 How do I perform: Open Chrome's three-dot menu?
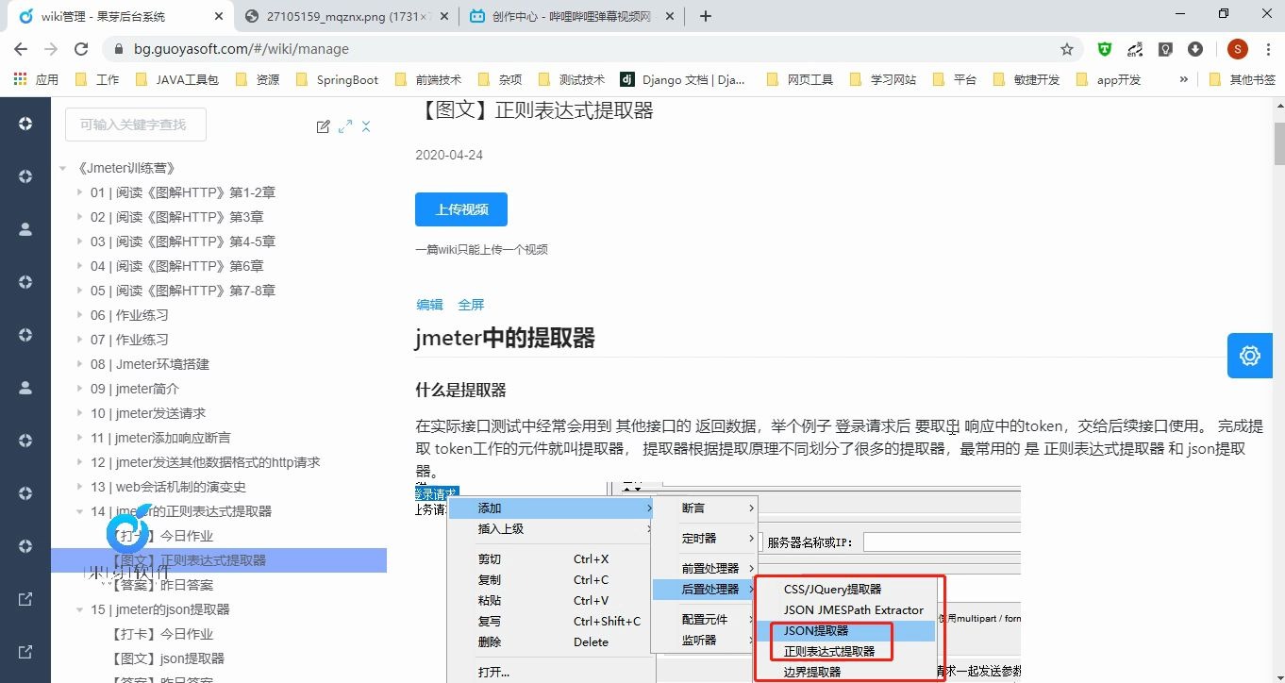[1267, 49]
